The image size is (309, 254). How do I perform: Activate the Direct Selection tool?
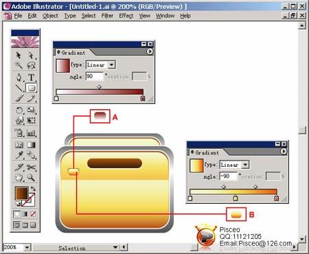(31, 55)
